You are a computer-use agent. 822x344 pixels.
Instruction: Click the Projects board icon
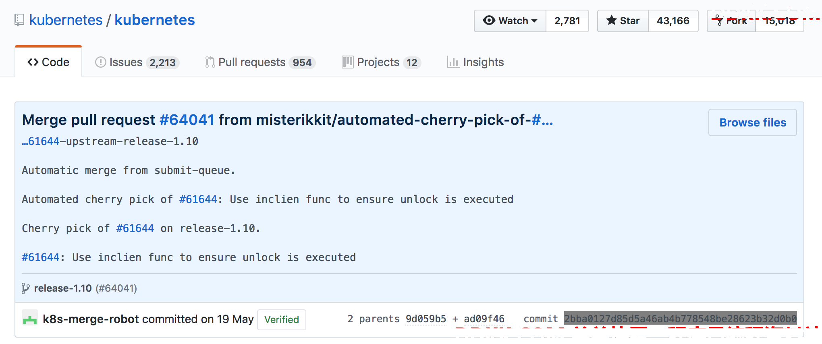pyautogui.click(x=347, y=62)
